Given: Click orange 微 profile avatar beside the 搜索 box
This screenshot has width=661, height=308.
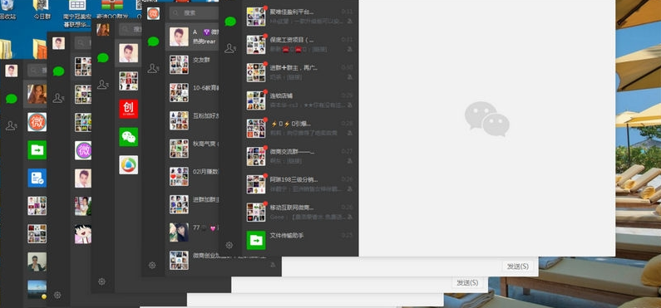Looking at the screenshot, I should tap(154, 13).
